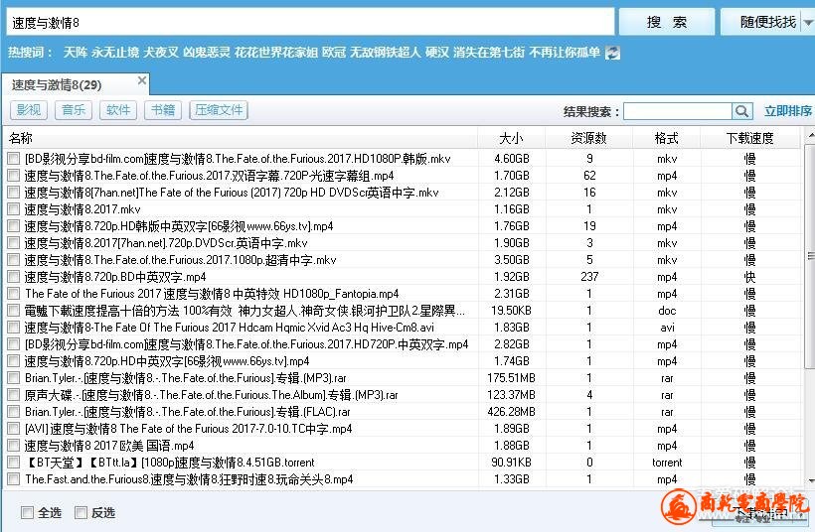Screen dimensions: 815x532
Task: Tick checkbox for 速度与激情8.720p.BD中英双字.mp4
Action: (x=14, y=277)
